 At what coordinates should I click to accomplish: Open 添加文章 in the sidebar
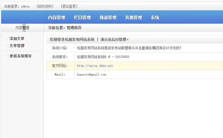[x=17, y=38]
